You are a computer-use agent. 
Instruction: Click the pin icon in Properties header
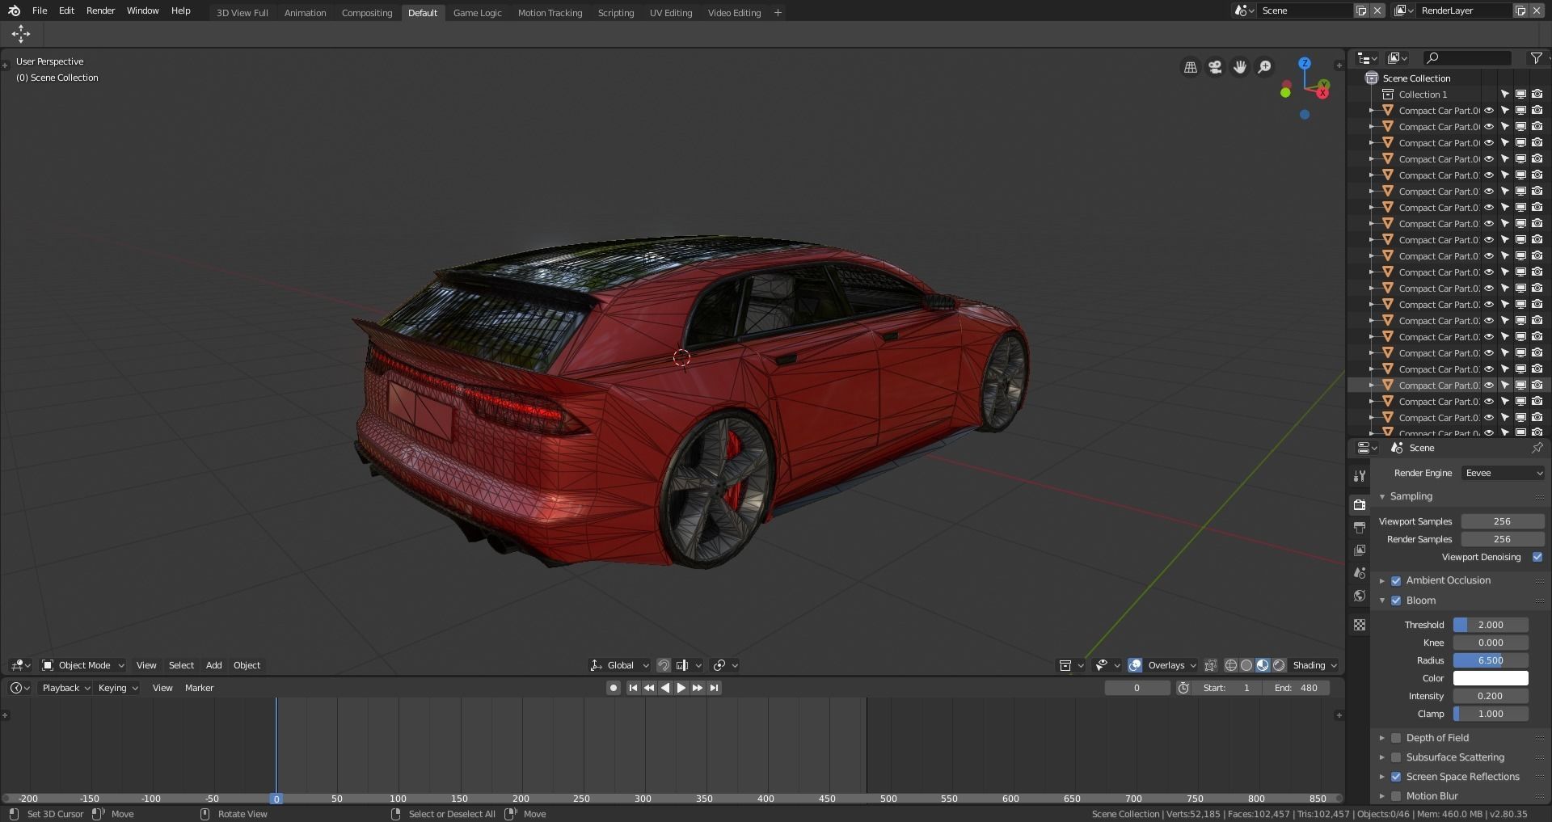coord(1537,448)
